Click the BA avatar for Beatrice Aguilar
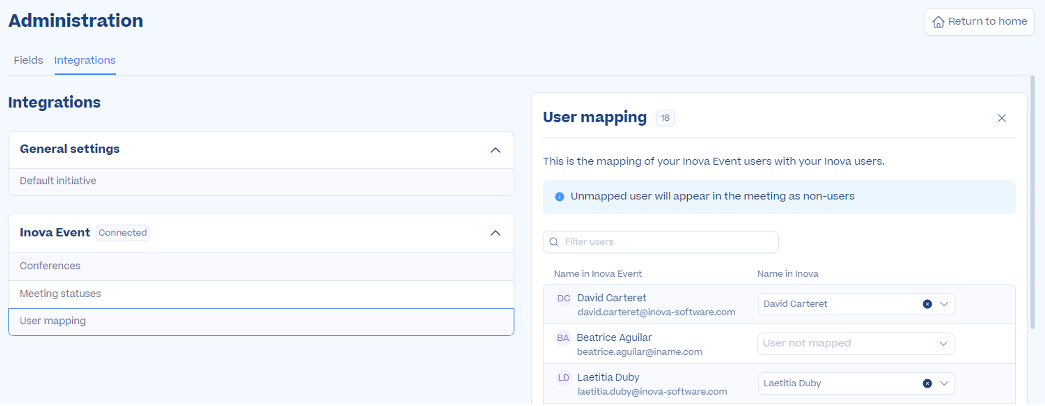 coord(563,338)
